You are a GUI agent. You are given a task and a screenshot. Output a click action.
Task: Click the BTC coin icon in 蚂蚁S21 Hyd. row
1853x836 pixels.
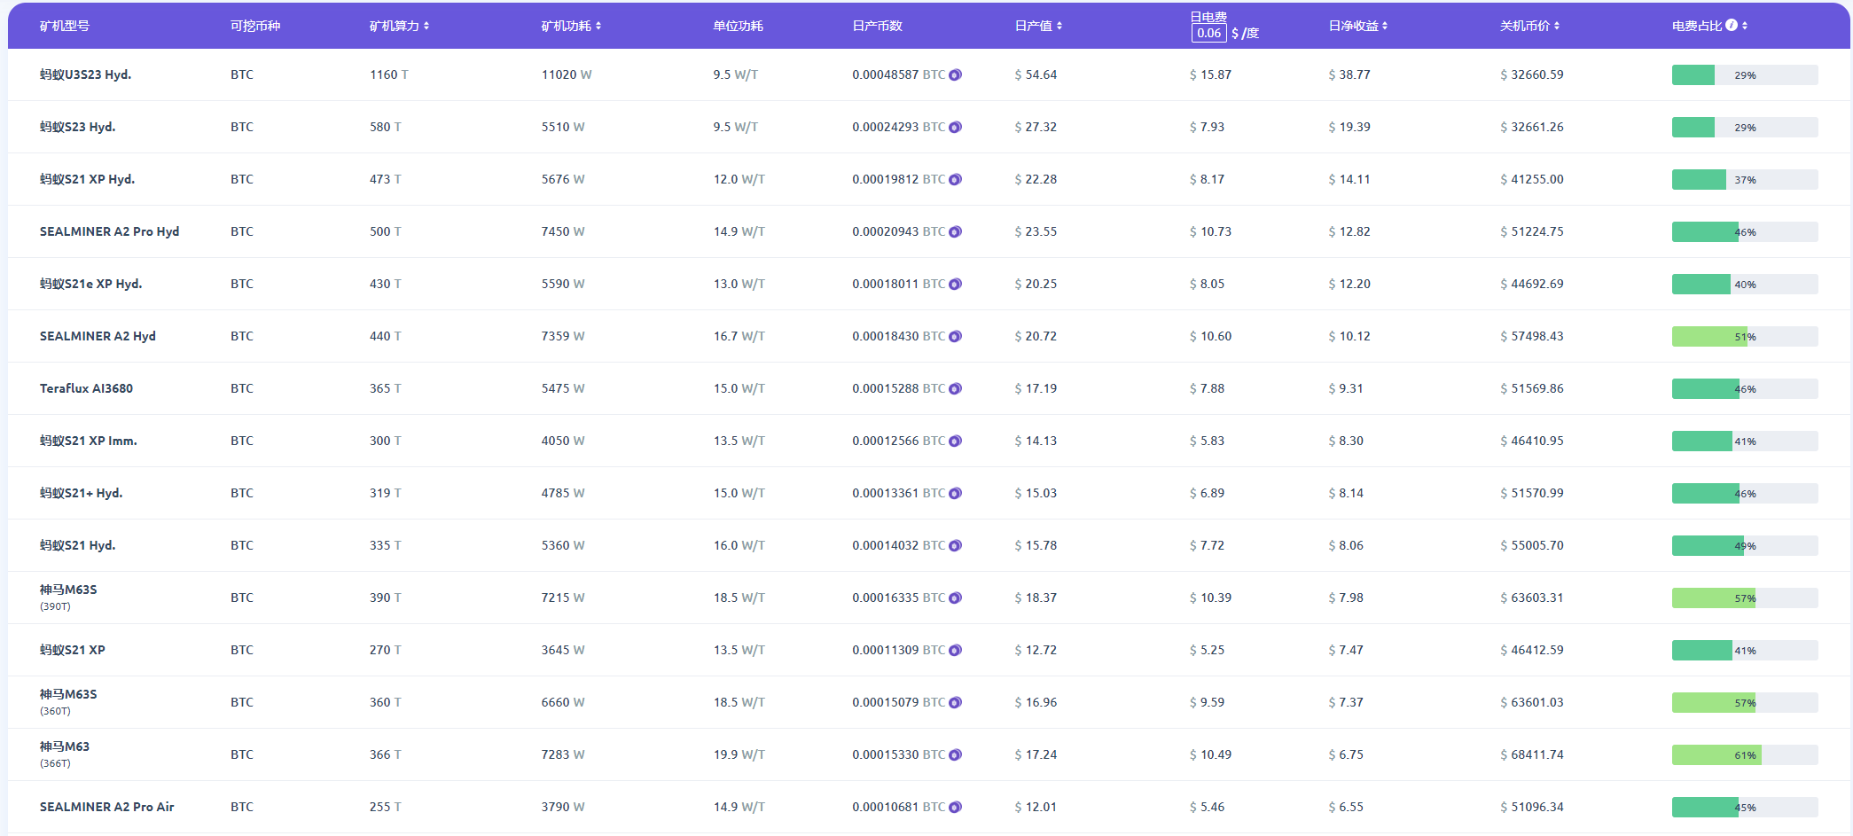point(955,546)
